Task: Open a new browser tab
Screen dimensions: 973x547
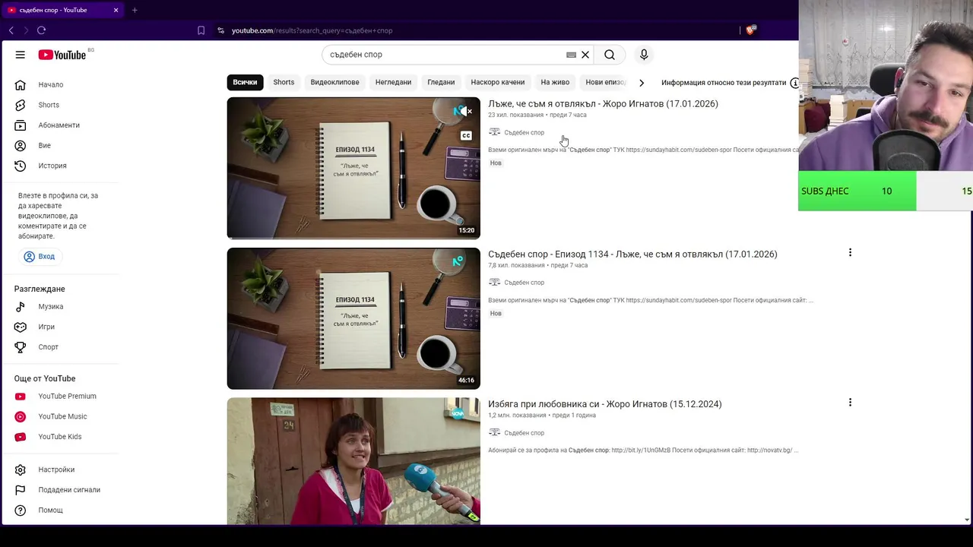Action: coord(135,10)
